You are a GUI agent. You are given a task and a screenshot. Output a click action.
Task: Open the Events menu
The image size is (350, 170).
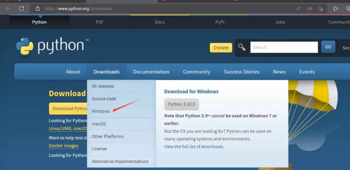tap(307, 72)
